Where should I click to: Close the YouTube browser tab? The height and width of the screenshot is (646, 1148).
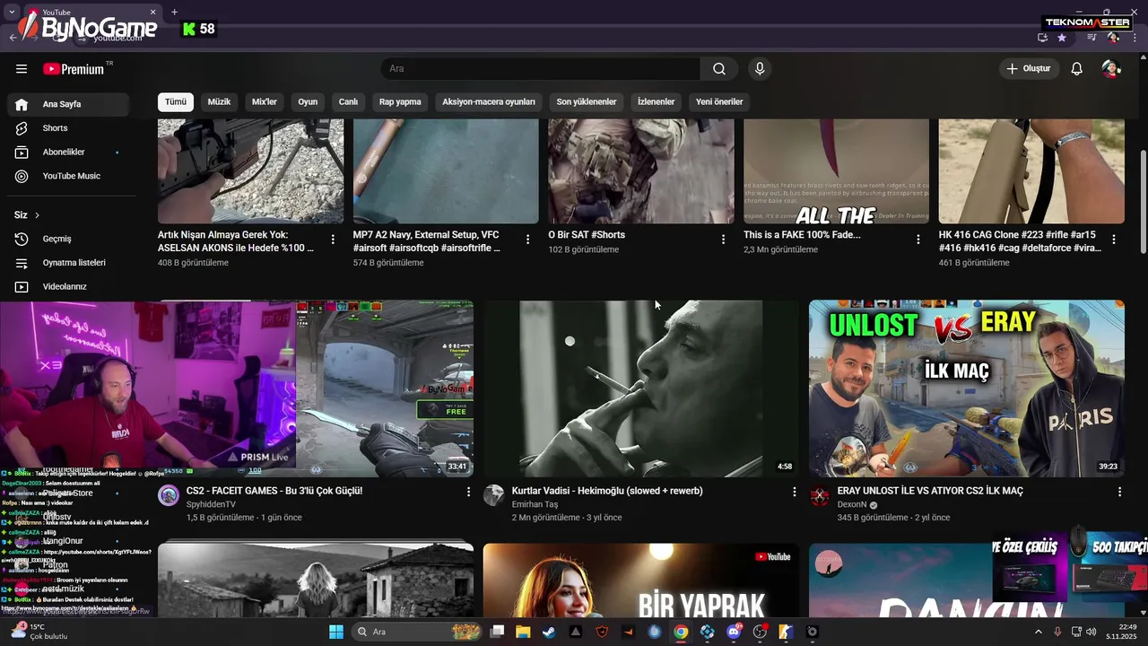(x=152, y=13)
